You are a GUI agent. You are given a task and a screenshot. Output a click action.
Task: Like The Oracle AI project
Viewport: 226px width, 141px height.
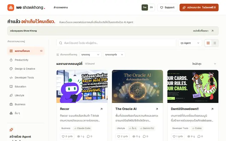123,136
